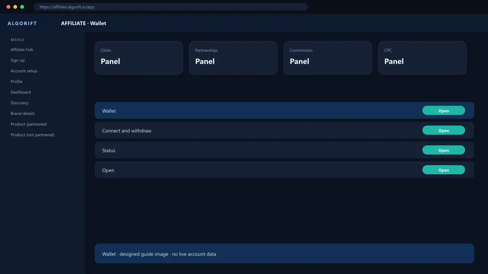Click the Wallet designed guide image banner
This screenshot has width=488, height=274.
pyautogui.click(x=284, y=253)
